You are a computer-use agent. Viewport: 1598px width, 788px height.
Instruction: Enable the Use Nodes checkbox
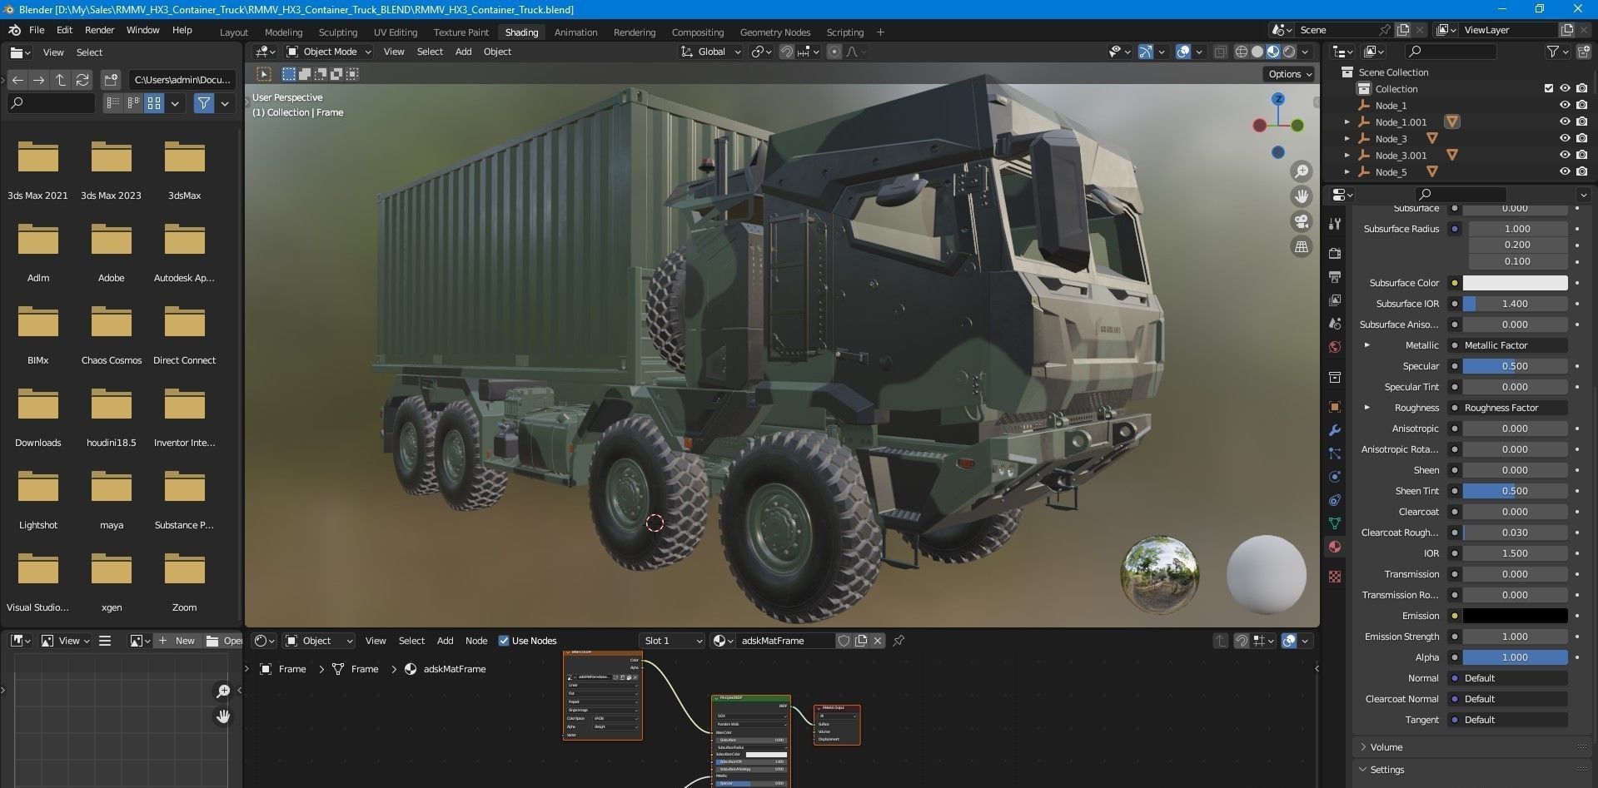(x=503, y=641)
